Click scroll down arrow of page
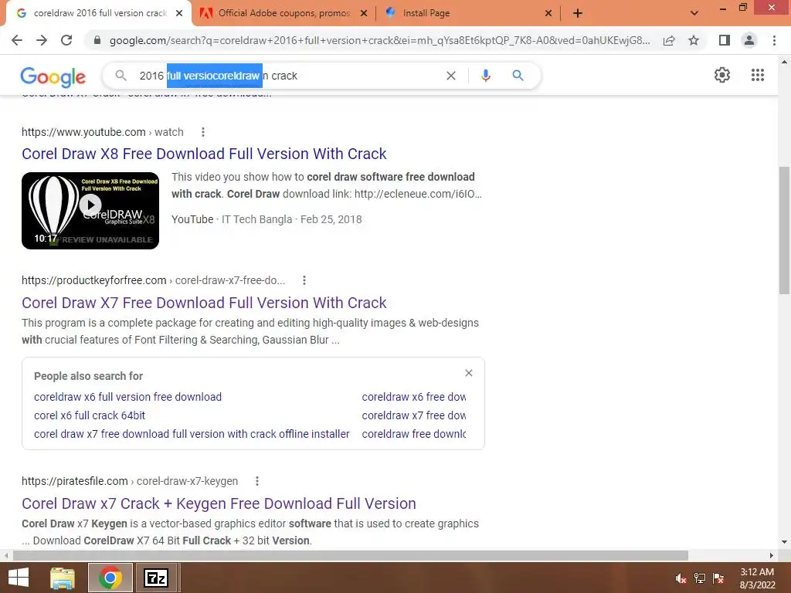 pyautogui.click(x=784, y=542)
